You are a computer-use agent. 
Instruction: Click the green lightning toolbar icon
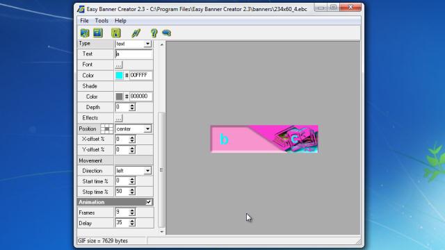click(x=136, y=33)
